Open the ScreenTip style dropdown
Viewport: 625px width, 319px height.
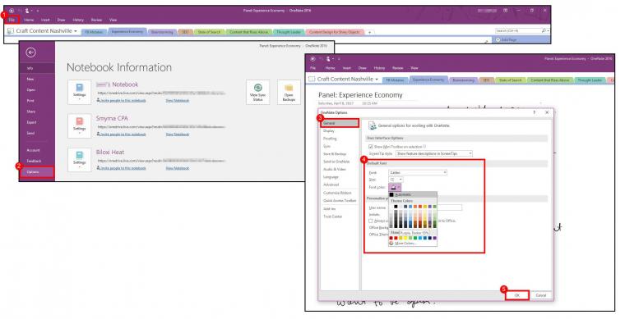(433, 153)
